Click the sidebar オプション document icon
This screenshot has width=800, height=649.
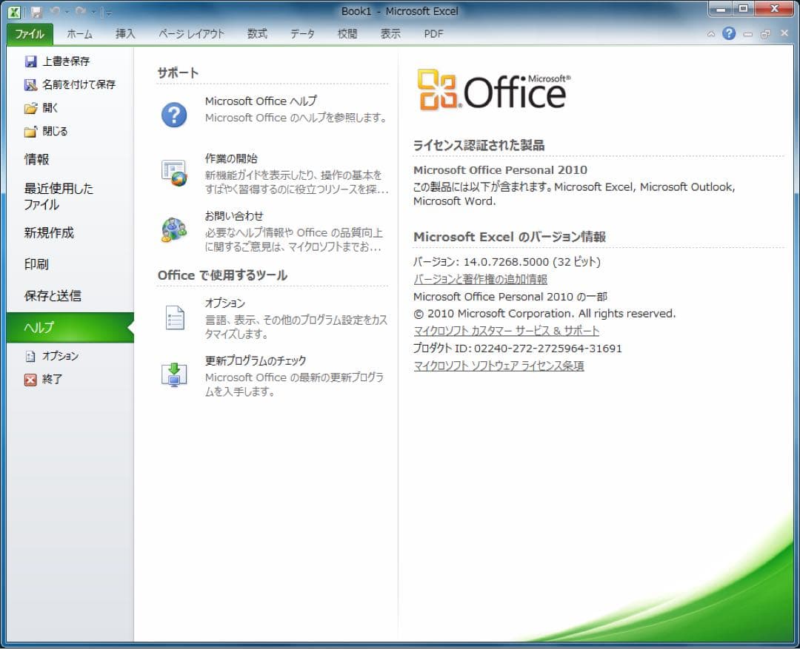click(30, 357)
